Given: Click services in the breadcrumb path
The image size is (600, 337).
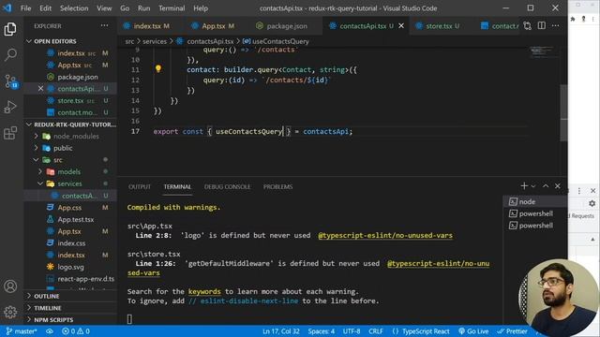Looking at the screenshot, I should click(x=155, y=41).
